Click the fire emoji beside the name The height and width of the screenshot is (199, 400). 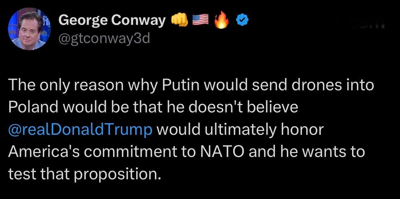pos(222,20)
